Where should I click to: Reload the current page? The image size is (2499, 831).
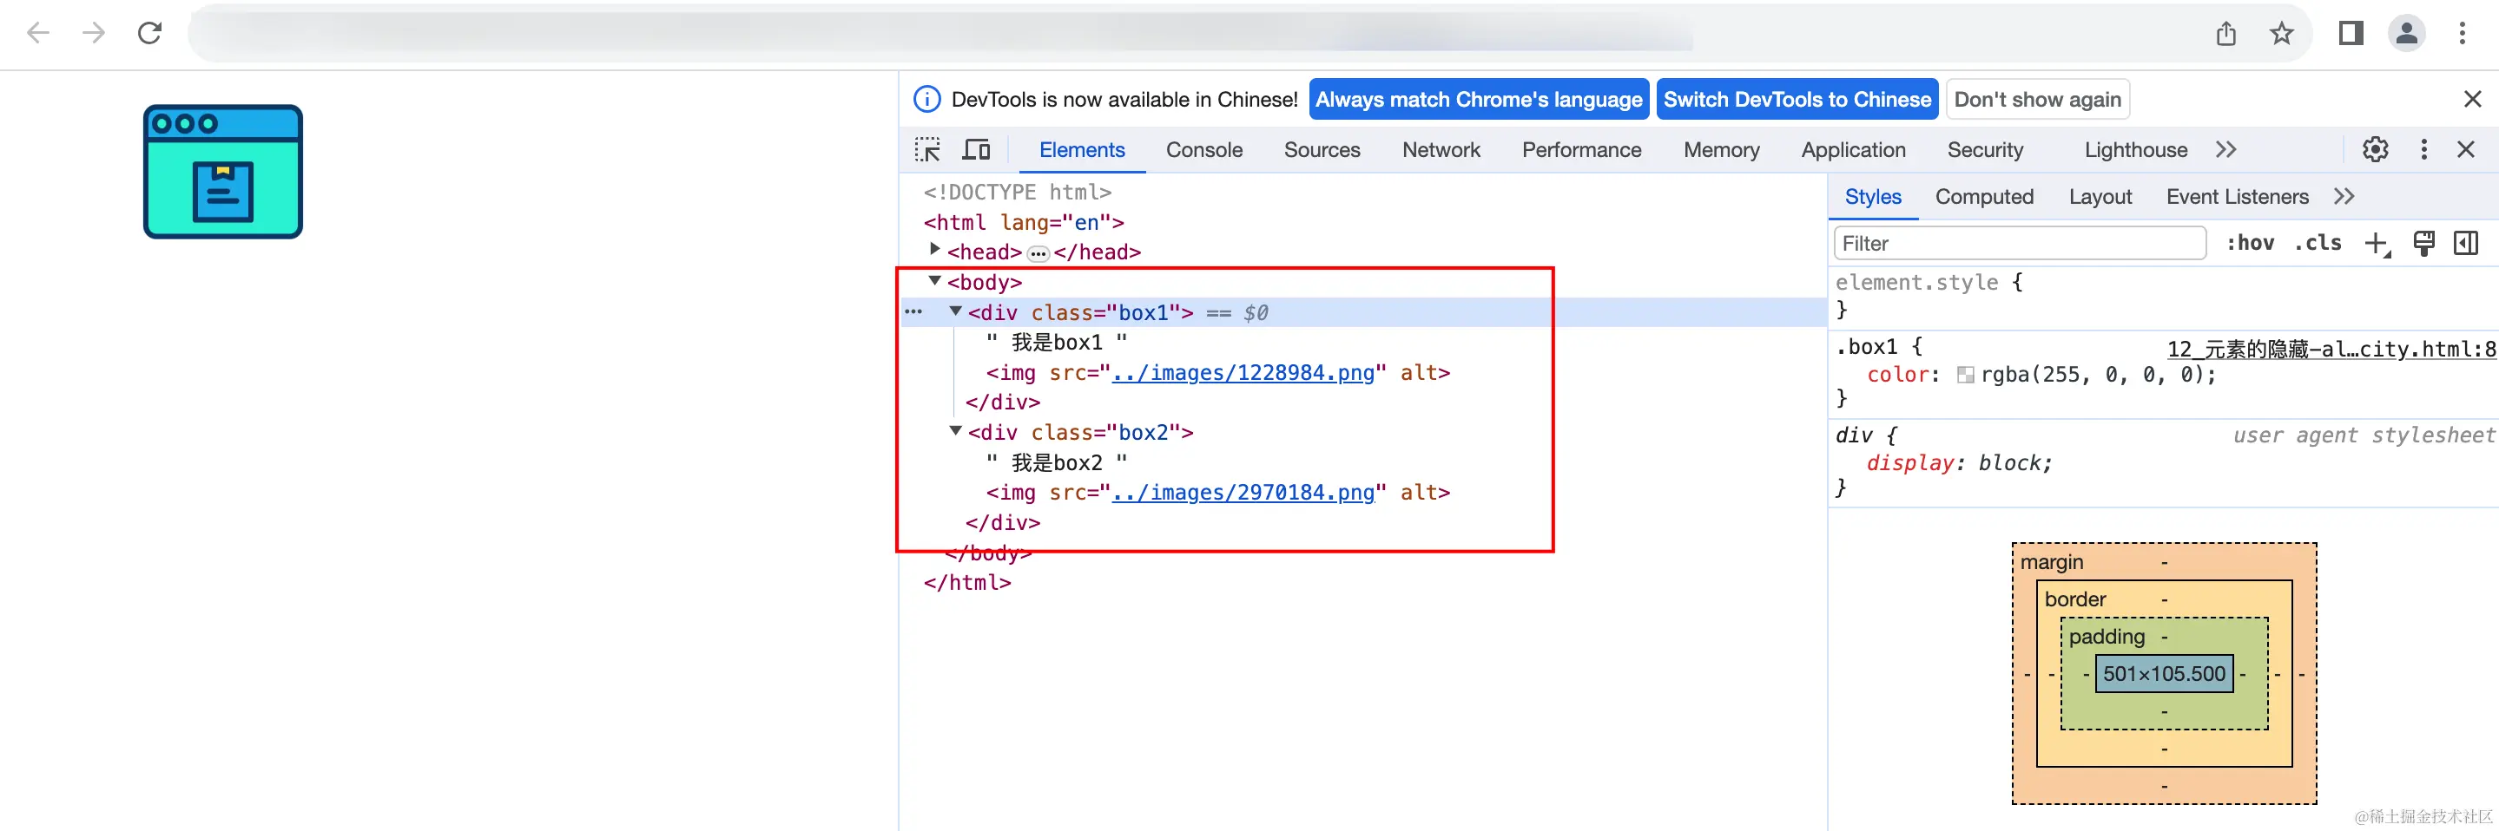click(149, 33)
